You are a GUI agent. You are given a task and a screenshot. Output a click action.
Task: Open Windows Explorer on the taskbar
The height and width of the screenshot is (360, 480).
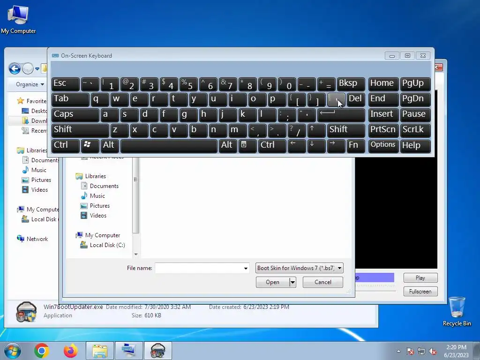(100, 351)
